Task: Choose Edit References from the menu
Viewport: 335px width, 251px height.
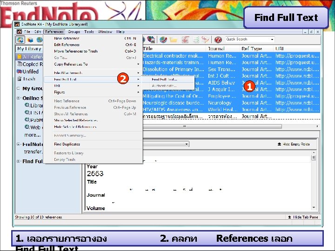Action: coord(93,45)
